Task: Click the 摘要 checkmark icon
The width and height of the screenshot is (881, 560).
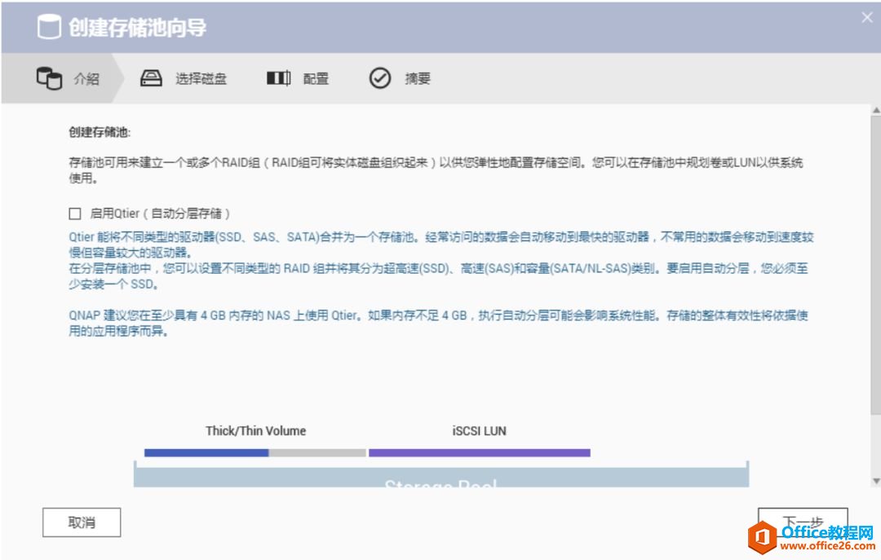Action: pyautogui.click(x=380, y=78)
